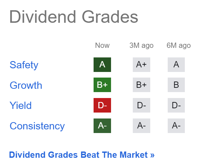
Task: Click the Yield D- grade from 6M ago
Action: (176, 106)
